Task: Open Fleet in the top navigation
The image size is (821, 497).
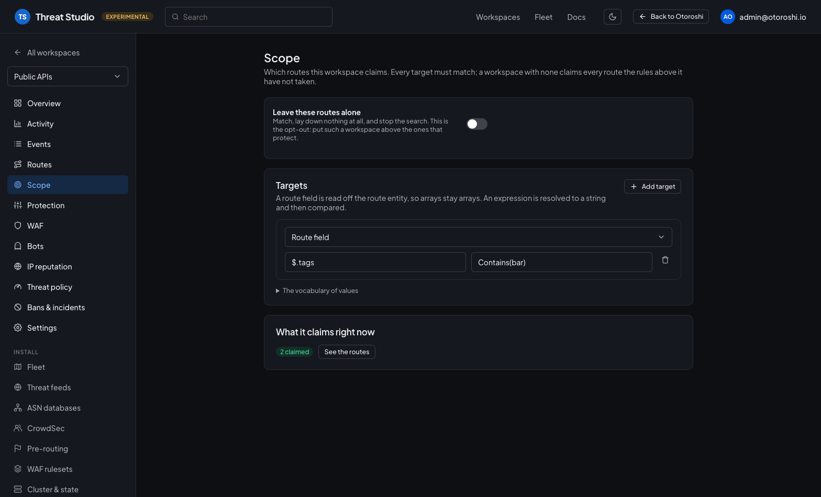Action: (543, 17)
